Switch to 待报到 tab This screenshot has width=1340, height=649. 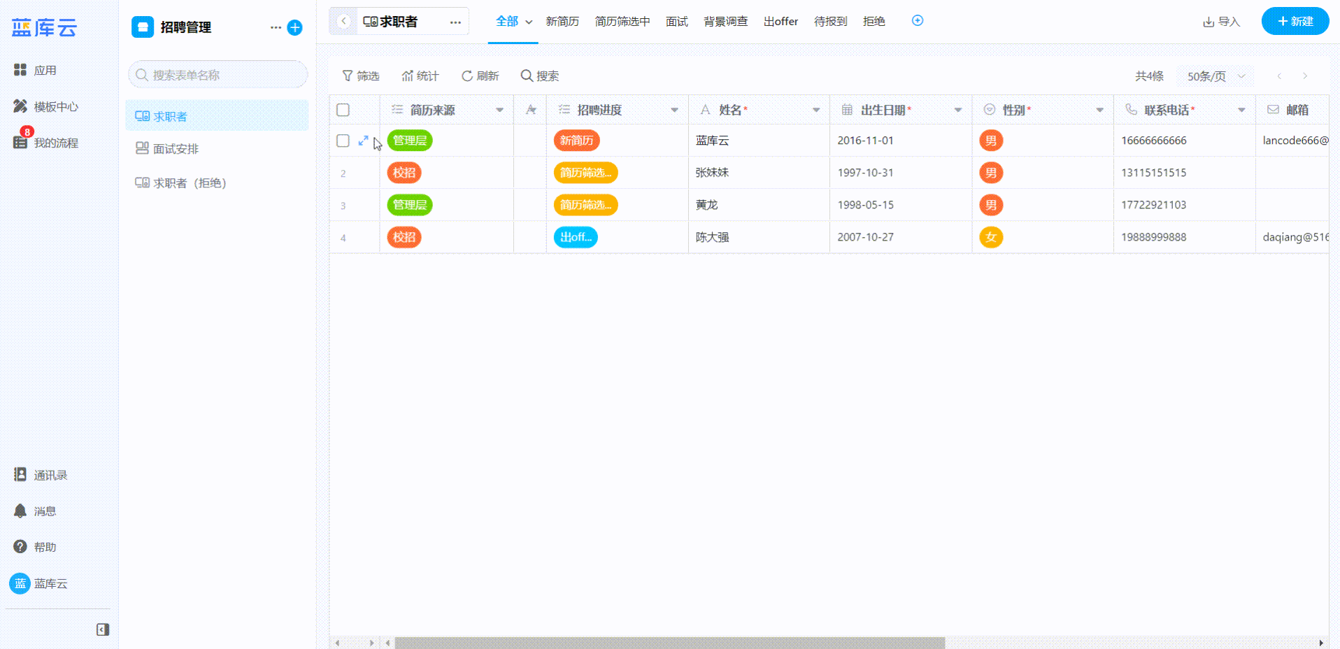click(830, 22)
